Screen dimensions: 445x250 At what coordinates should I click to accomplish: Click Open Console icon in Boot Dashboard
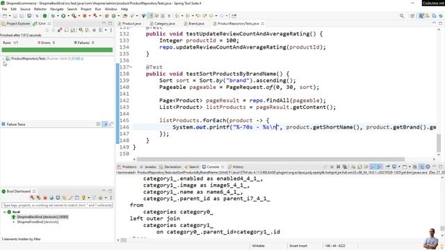tap(58, 197)
